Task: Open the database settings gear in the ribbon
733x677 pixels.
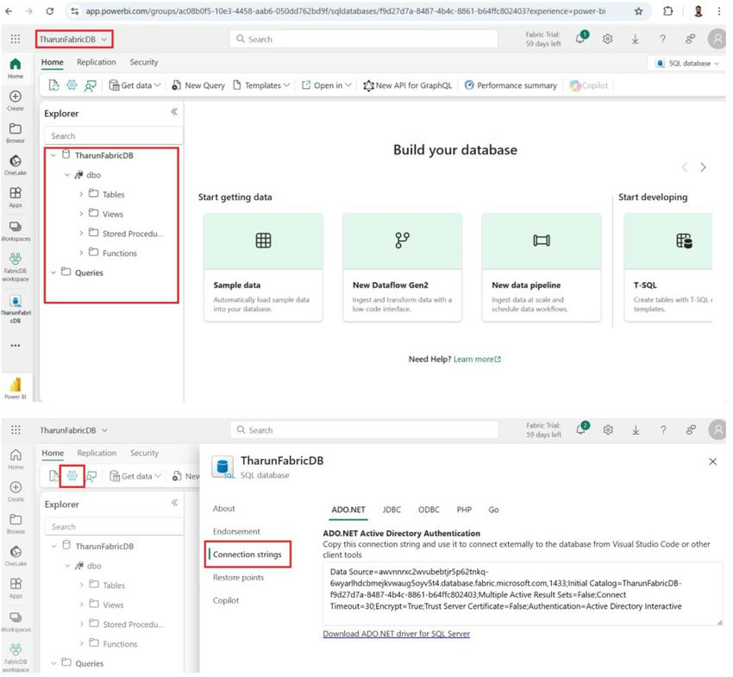Action: [72, 475]
